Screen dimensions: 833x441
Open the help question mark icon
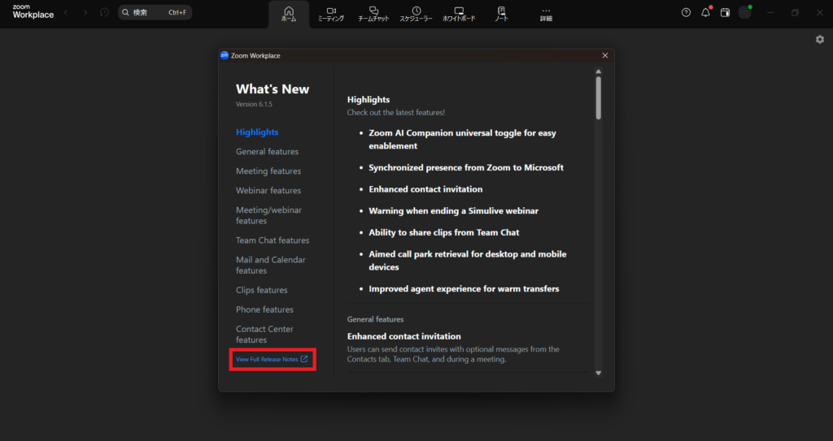(686, 12)
